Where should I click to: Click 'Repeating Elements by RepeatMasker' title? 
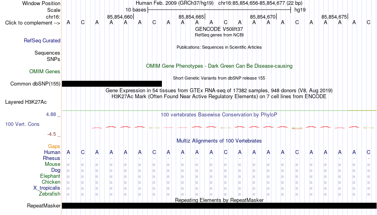pyautogui.click(x=219, y=200)
